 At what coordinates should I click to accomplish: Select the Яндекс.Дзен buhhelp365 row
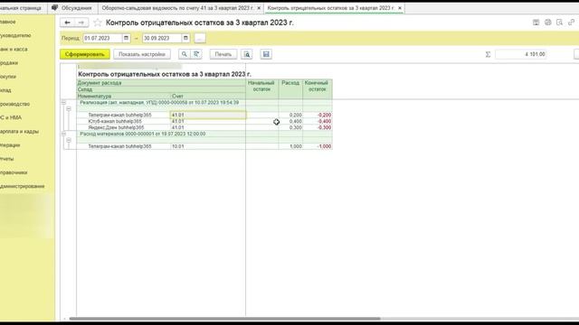(116, 127)
